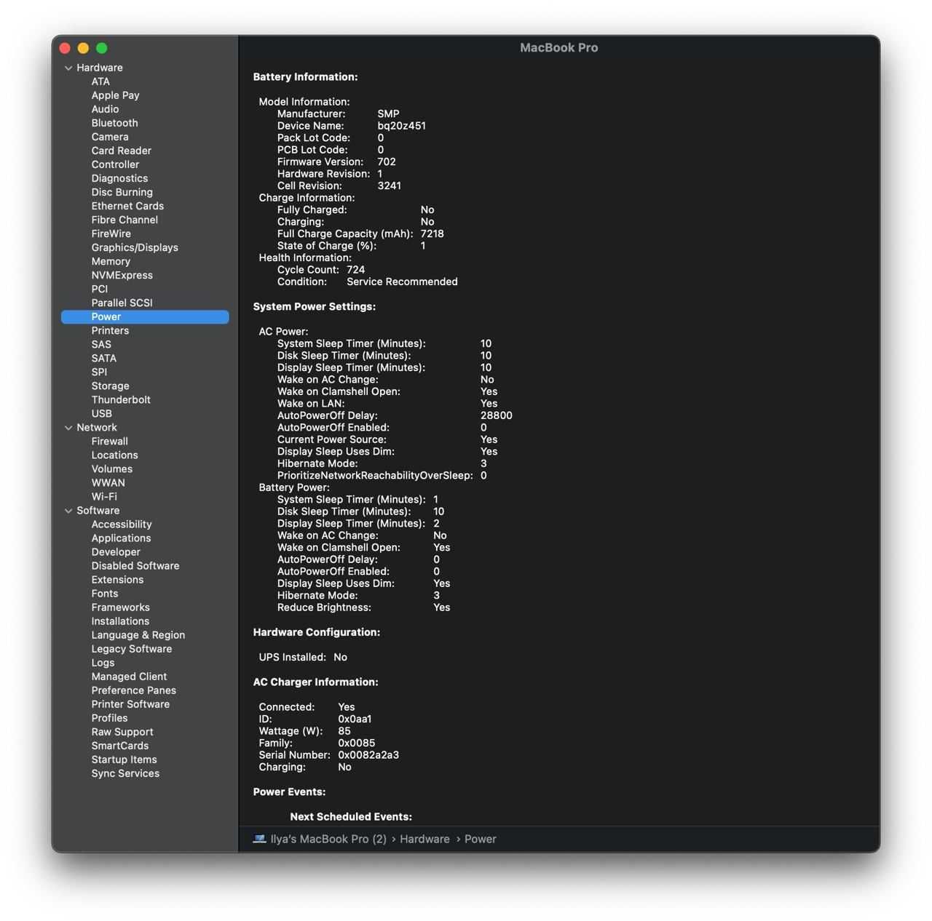The width and height of the screenshot is (932, 921).
Task: Click the laptop icon in path bar
Action: [x=259, y=839]
